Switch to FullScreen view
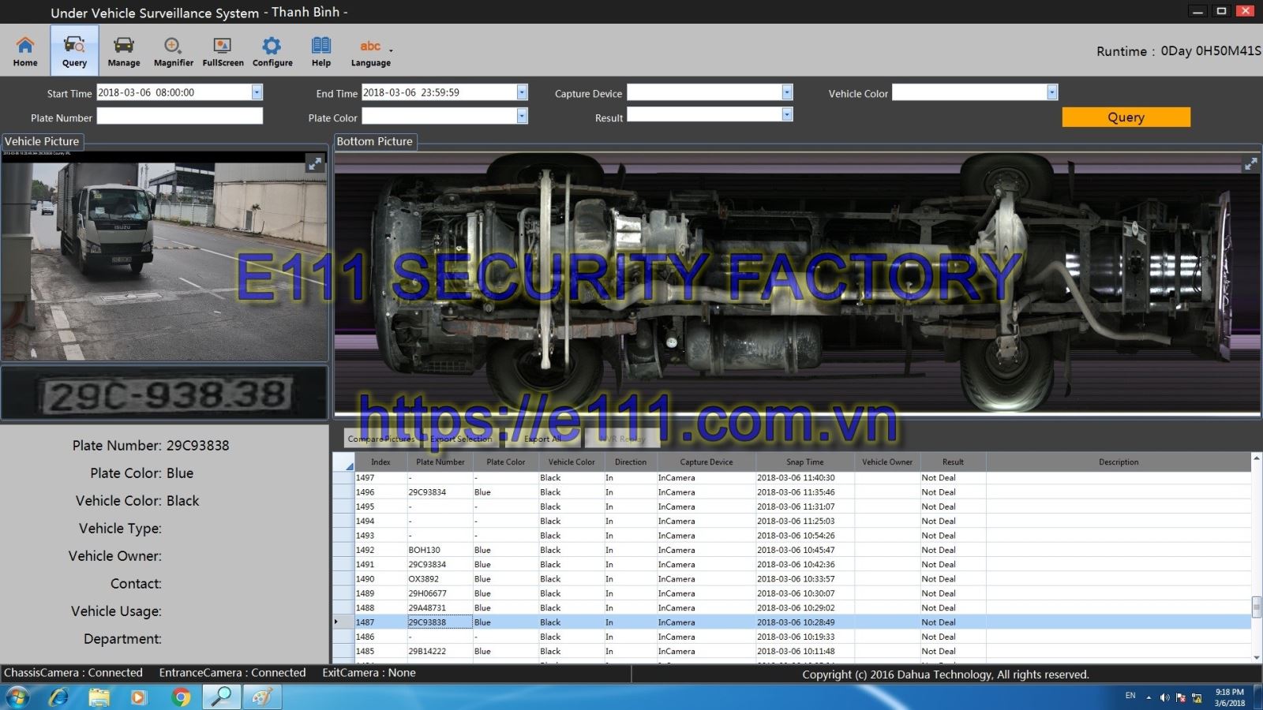The image size is (1263, 710). [x=223, y=51]
